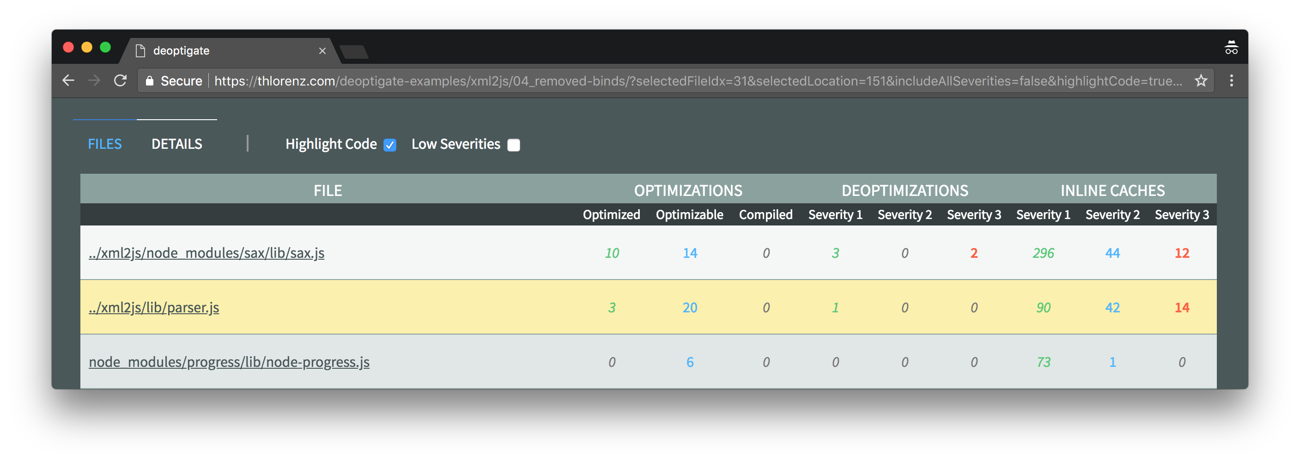Viewport: 1300px width, 463px height.
Task: Click the Secure lock icon
Action: (149, 81)
